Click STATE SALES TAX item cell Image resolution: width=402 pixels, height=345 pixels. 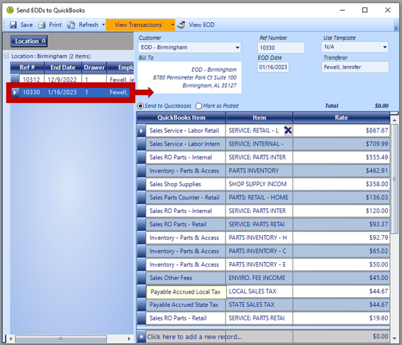(x=259, y=305)
